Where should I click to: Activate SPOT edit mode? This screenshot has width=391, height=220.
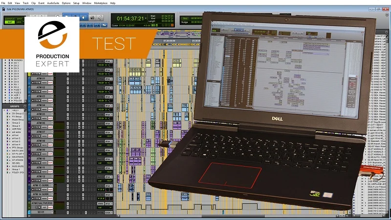pyautogui.click(x=19, y=19)
